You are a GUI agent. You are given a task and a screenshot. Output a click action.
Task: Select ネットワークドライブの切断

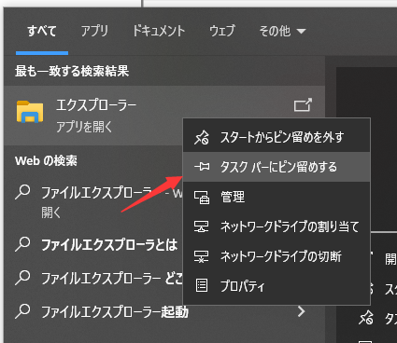276,256
